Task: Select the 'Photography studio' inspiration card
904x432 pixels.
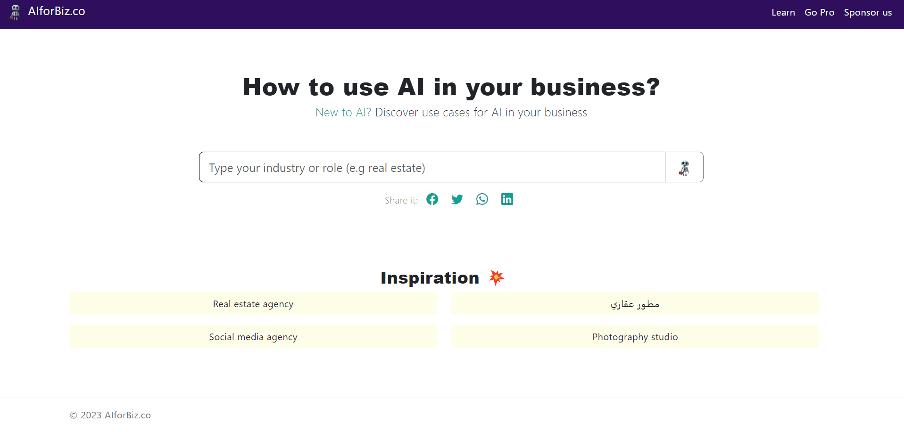Action: pyautogui.click(x=635, y=336)
